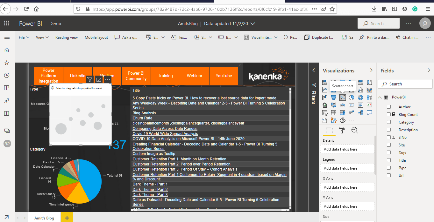
Task: Expand the Filters pane
Action: (314, 71)
